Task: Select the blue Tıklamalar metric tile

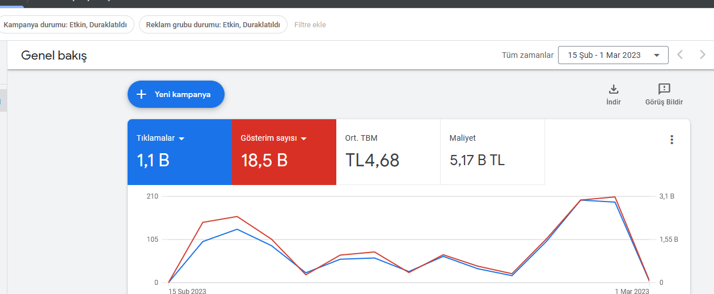Action: tap(180, 152)
